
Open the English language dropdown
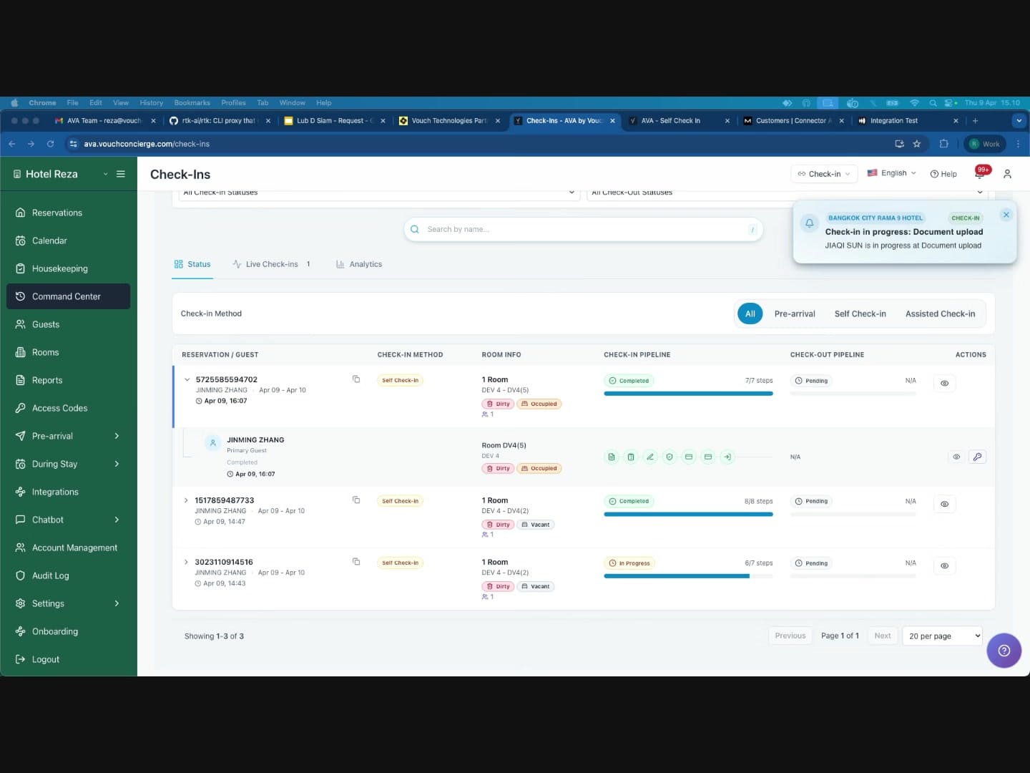pos(891,173)
